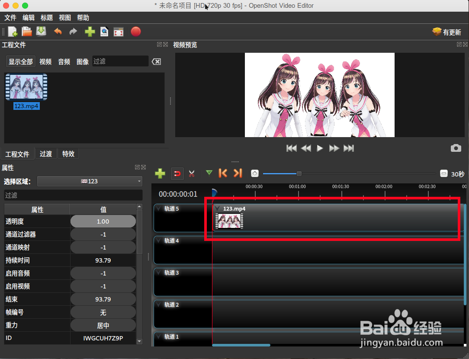
Task: Open project using the folder icon
Action: coord(27,32)
